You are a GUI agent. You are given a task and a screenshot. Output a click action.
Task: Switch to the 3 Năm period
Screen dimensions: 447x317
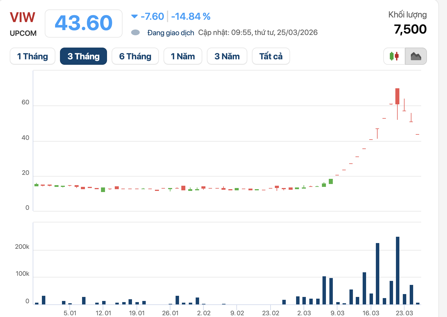[227, 56]
